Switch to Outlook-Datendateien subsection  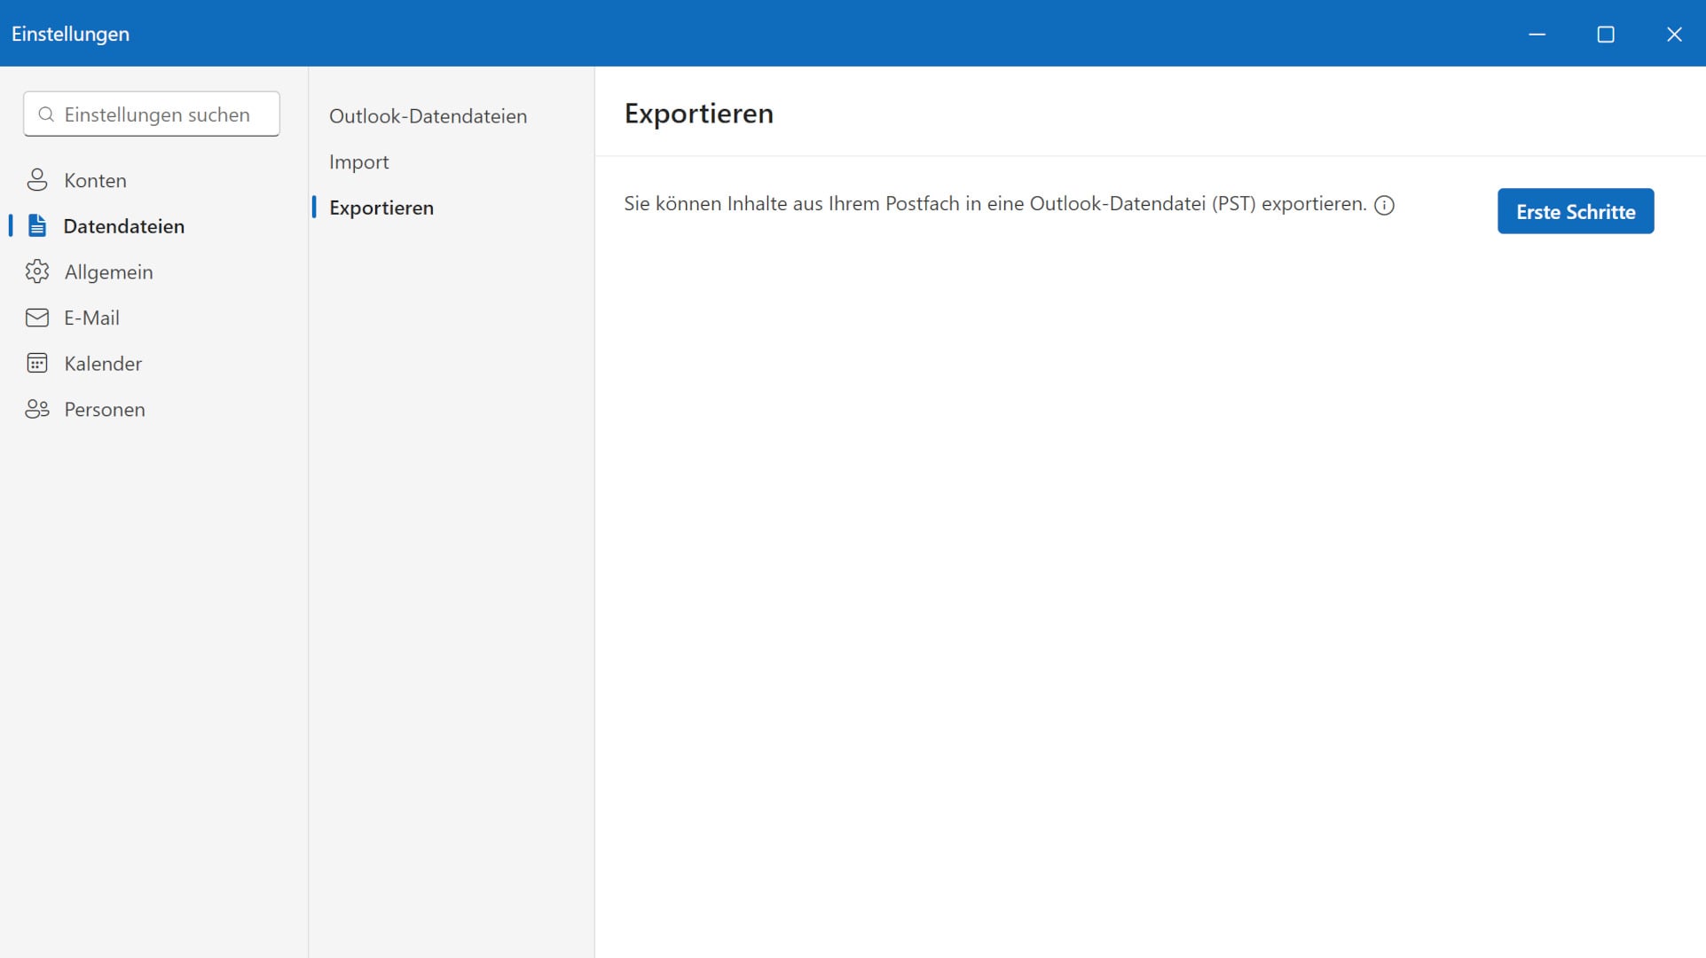click(452, 116)
